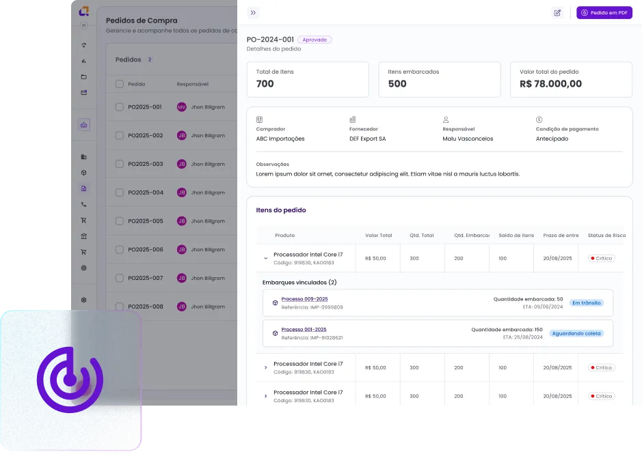
Task: Click the Valor Total column header
Action: (378, 235)
